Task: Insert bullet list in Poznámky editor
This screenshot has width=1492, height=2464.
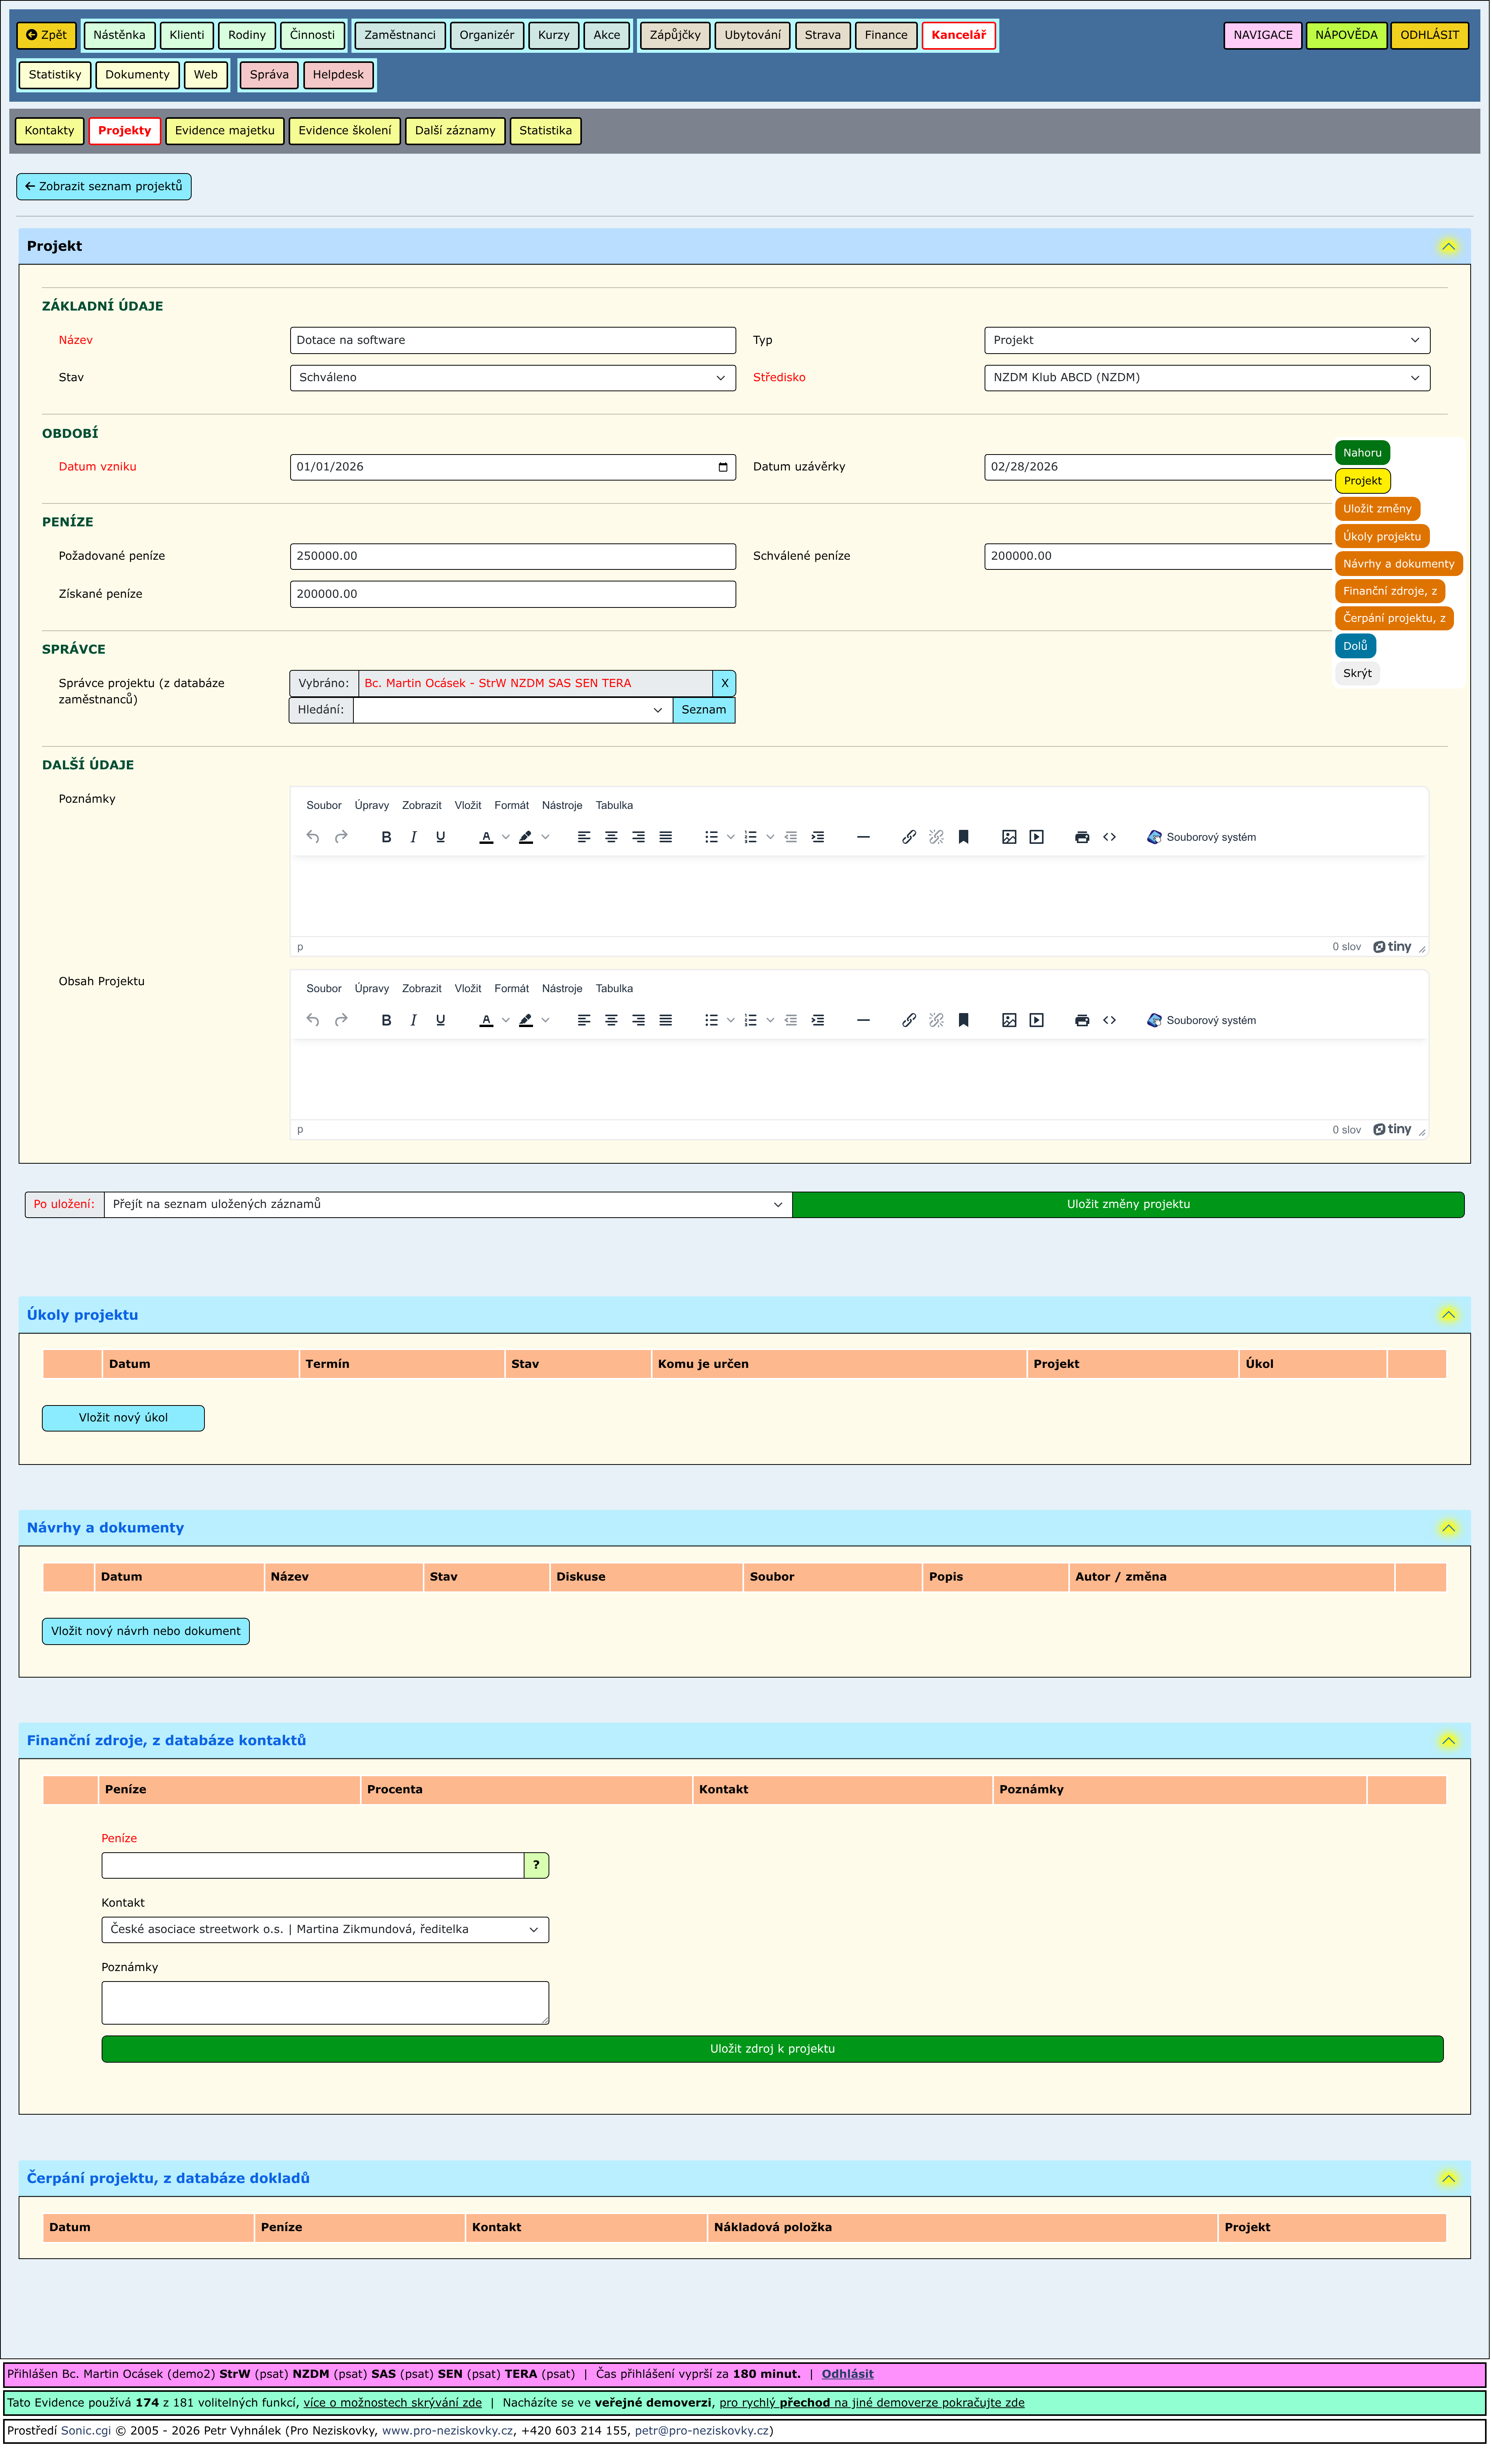Action: (711, 837)
